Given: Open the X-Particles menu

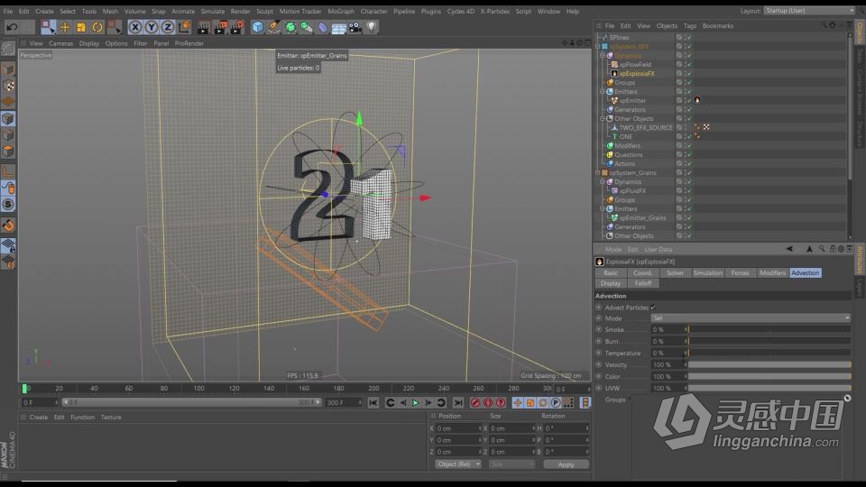Looking at the screenshot, I should pos(495,11).
